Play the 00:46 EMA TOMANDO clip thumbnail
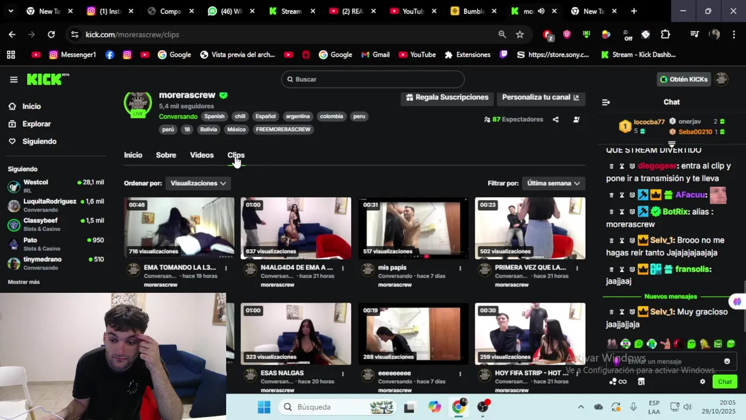This screenshot has width=746, height=420. point(179,228)
